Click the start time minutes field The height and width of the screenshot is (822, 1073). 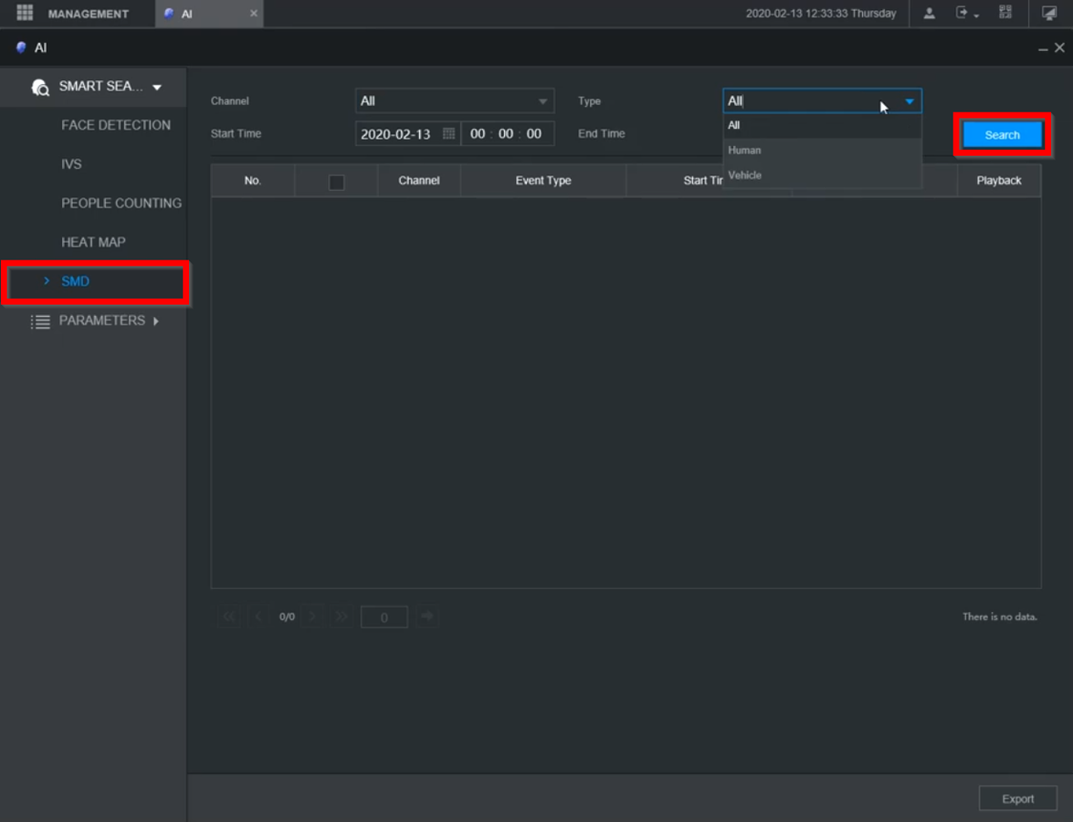[x=506, y=133]
